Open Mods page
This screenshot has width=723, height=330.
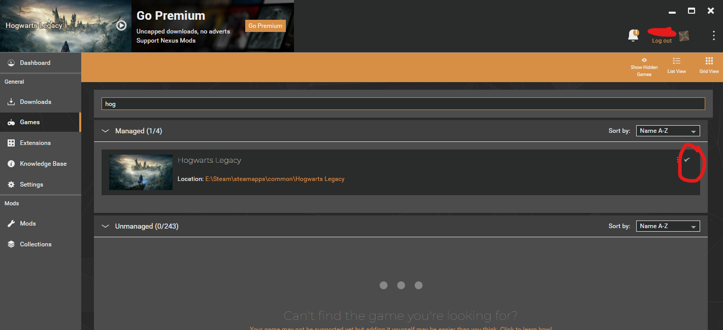40,224
